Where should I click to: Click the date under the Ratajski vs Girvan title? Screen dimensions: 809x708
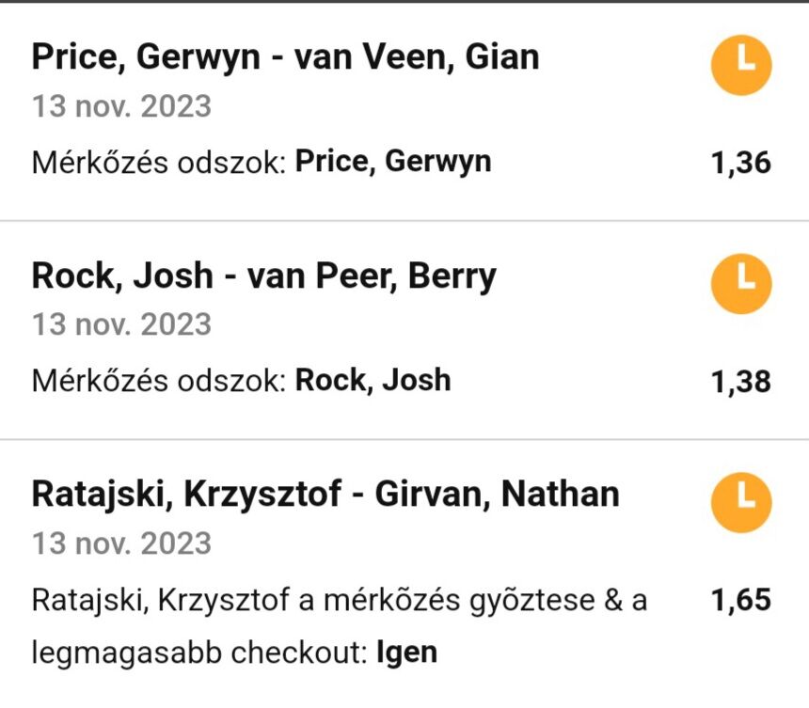[122, 543]
